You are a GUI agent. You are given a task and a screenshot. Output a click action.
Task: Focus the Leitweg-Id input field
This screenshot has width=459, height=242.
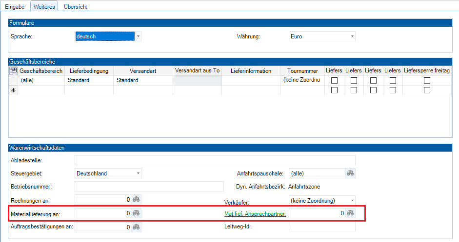[x=322, y=226]
